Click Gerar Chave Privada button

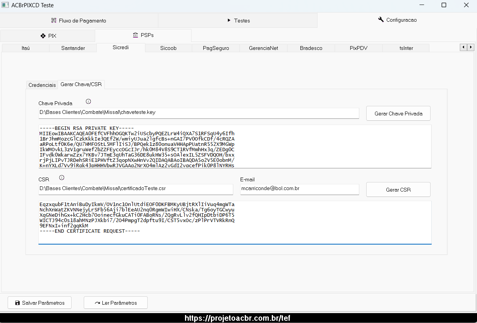tap(398, 114)
